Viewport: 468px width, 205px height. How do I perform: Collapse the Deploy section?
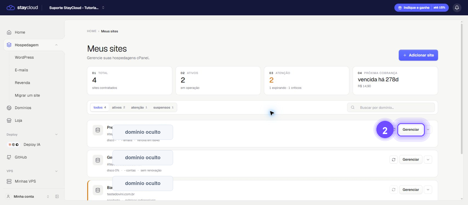coord(56,135)
